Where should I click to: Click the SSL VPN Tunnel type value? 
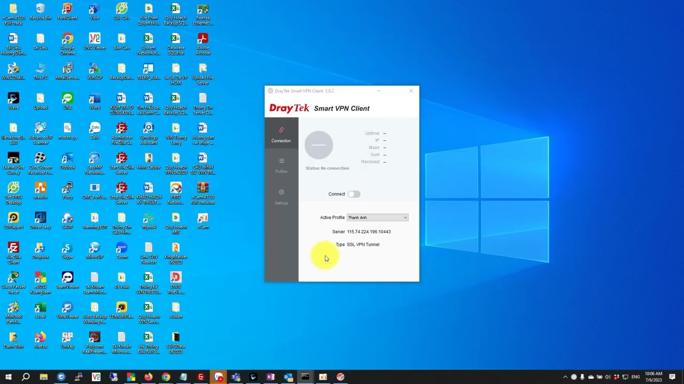pyautogui.click(x=363, y=245)
